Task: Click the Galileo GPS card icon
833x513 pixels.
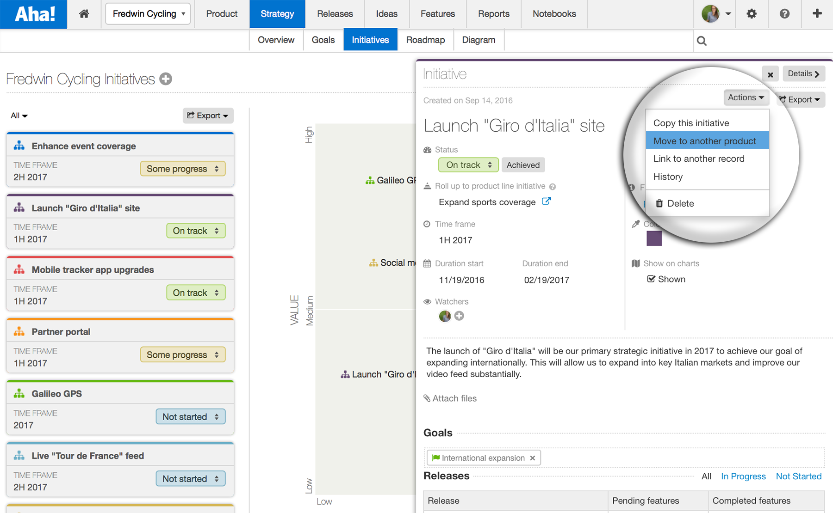Action: click(19, 393)
